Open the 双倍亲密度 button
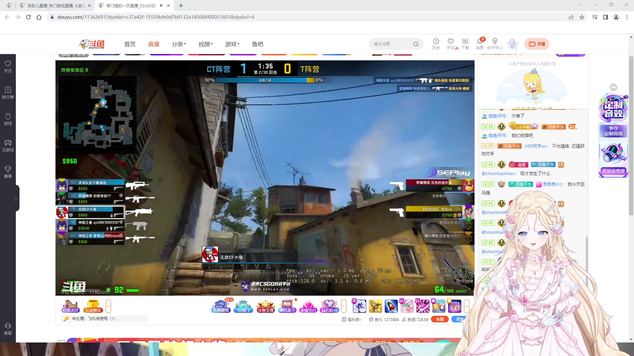 click(x=613, y=171)
